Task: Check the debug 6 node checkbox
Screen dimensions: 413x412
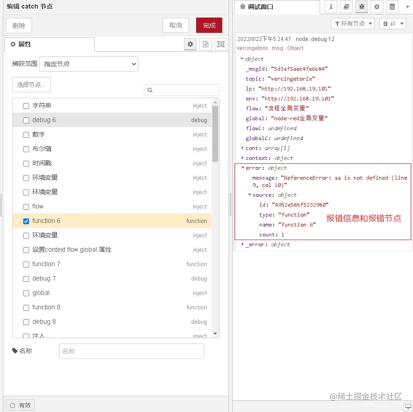Action: point(26,120)
